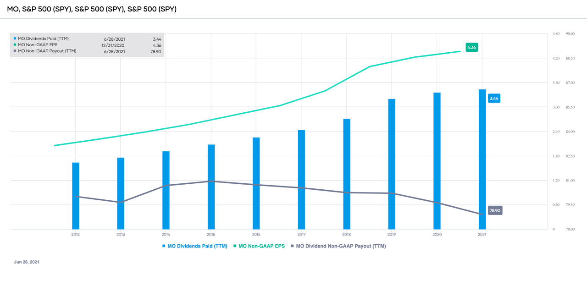
Task: Click the '85.50' y-axis label
Action: click(x=571, y=107)
